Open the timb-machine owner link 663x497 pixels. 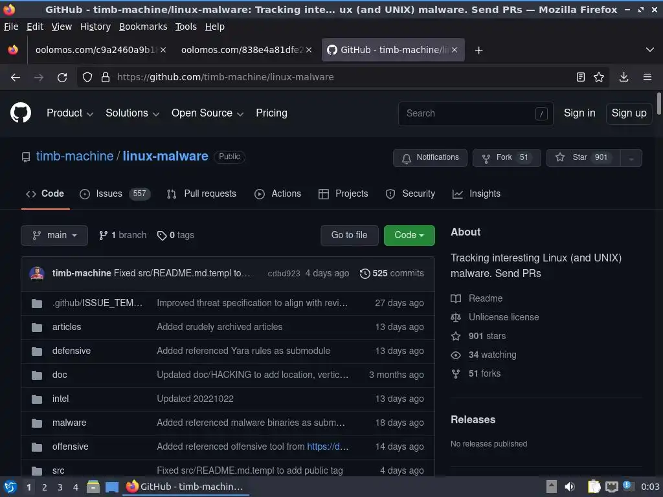(75, 157)
